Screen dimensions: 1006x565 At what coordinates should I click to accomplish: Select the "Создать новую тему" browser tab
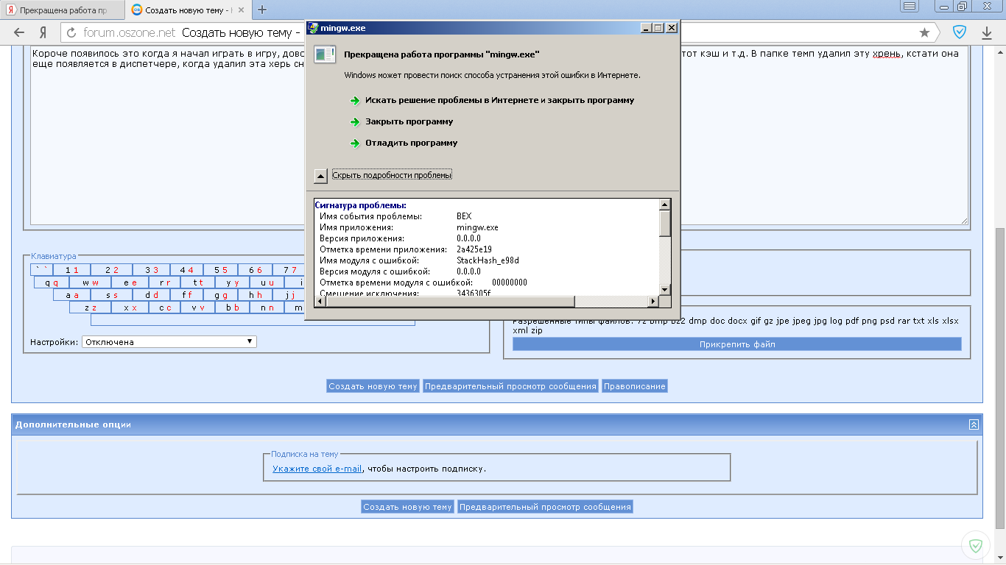pyautogui.click(x=187, y=10)
